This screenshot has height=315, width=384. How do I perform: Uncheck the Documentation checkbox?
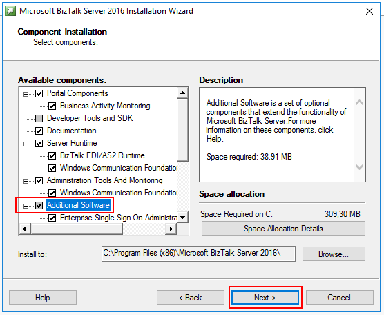pyautogui.click(x=39, y=131)
